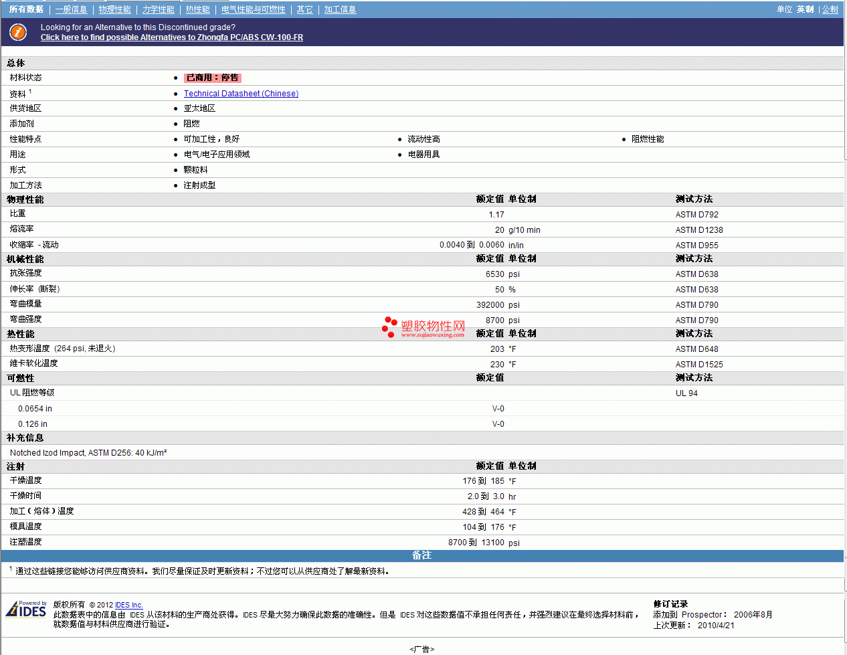Screen dimensions: 847x655
Task: Click the 模具温度 row label
Action: [x=25, y=527]
